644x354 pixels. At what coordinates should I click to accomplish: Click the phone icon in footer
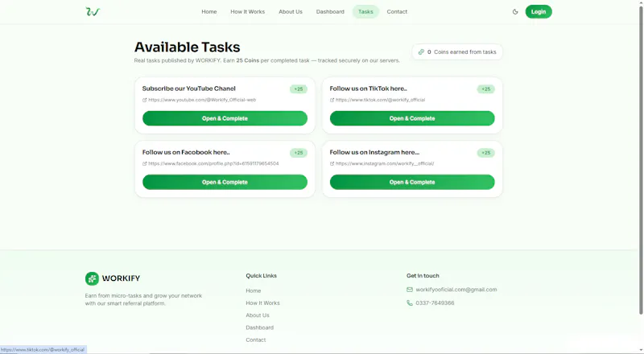410,303
